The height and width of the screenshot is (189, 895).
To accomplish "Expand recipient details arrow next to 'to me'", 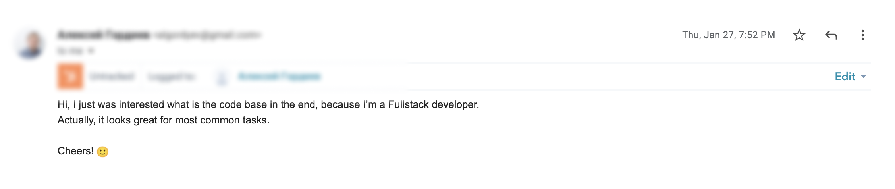I will coord(91,51).
